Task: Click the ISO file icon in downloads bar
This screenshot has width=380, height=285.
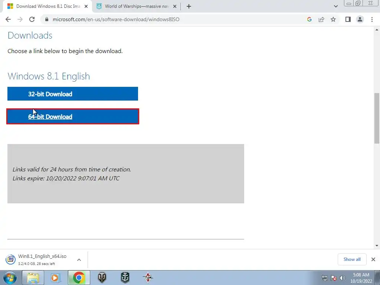Action: coord(11,259)
